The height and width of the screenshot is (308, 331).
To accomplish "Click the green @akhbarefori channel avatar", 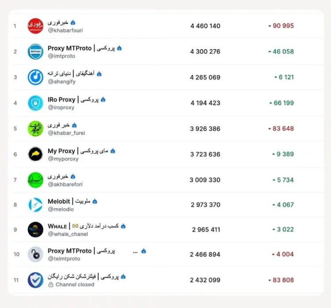I will [x=35, y=180].
